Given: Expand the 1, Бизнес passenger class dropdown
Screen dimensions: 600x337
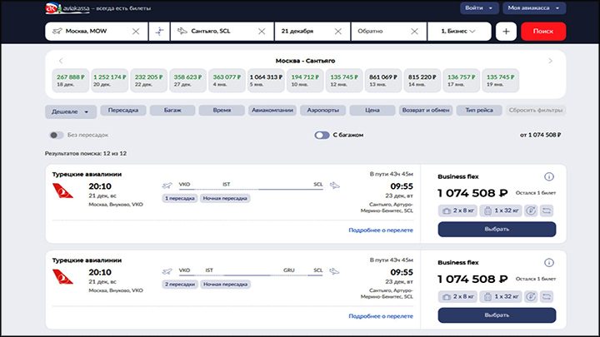Looking at the screenshot, I should [458, 32].
